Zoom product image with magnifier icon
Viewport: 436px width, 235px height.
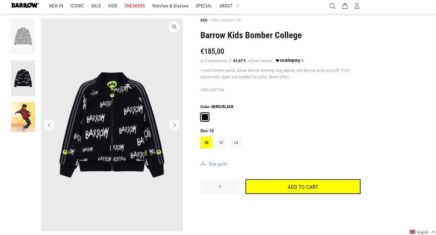[174, 27]
